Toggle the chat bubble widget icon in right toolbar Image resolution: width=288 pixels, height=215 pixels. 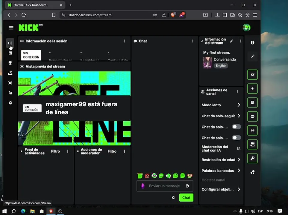(252, 116)
